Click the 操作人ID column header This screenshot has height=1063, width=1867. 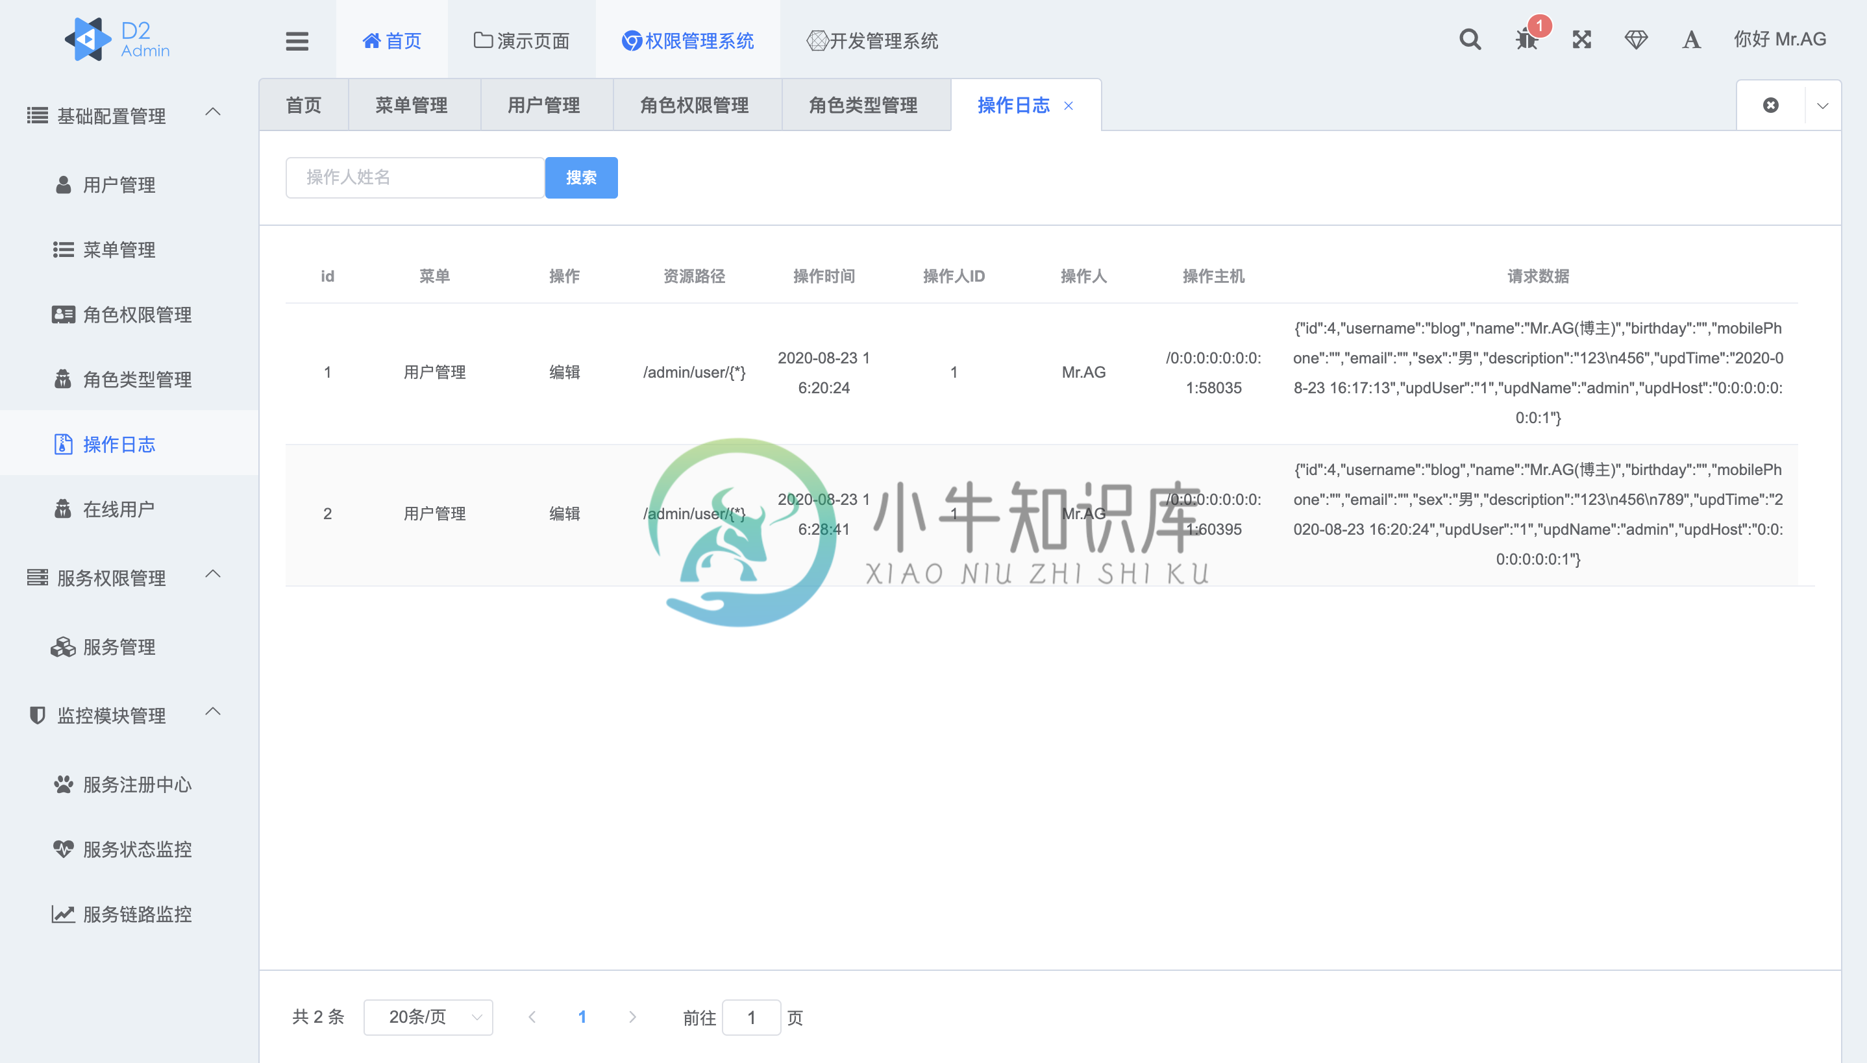954,276
